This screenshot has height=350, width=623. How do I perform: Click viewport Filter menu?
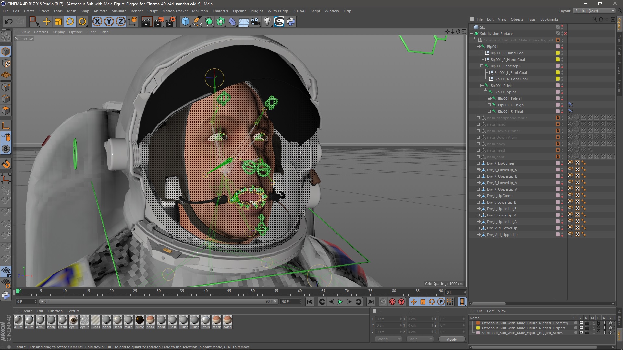pos(92,32)
